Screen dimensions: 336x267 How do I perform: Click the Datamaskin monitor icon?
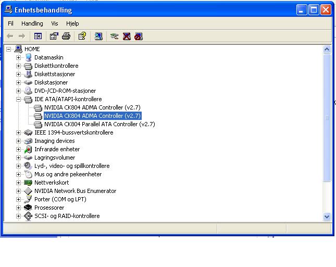tap(28, 57)
